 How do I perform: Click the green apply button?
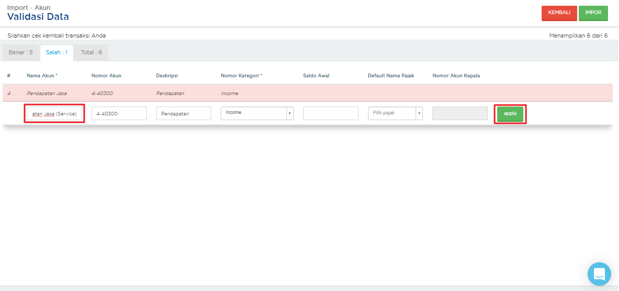(x=510, y=113)
